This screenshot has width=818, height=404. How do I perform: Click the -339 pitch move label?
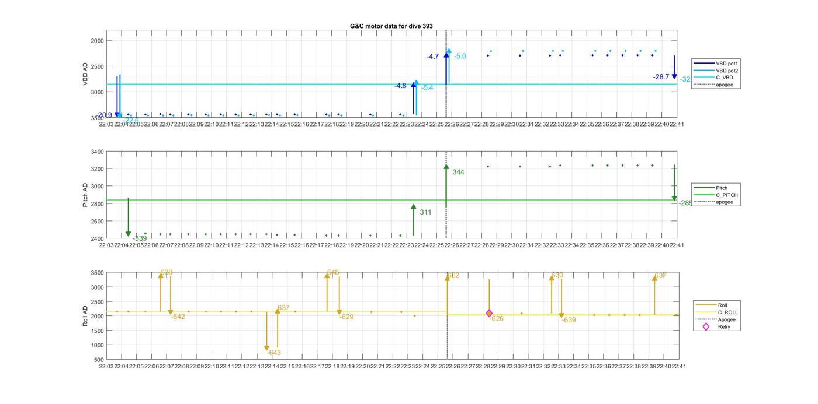coord(140,238)
